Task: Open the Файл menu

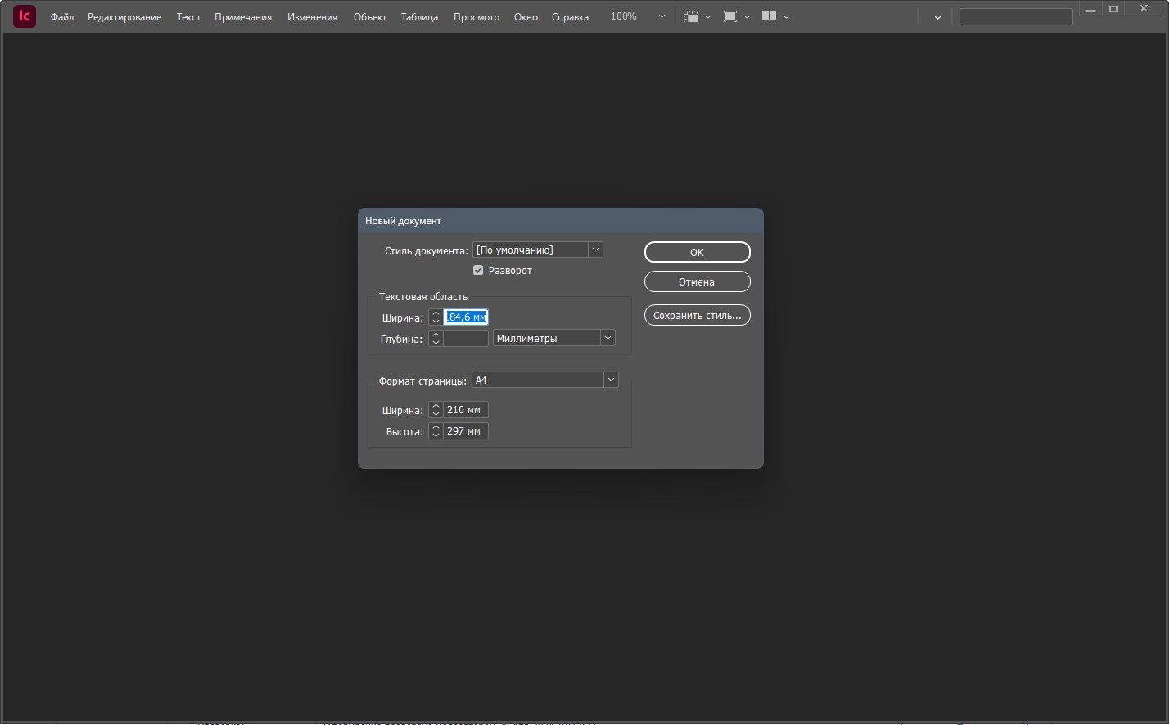Action: (x=62, y=17)
